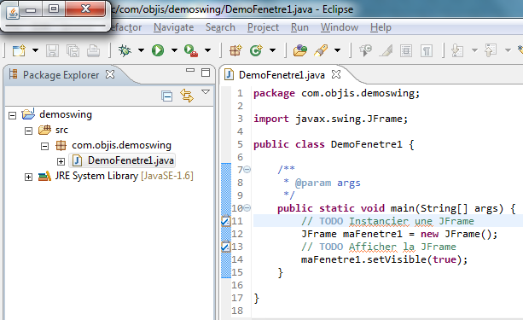Screen dimensions: 523x320
Task: Click the Previous Annotation toolbar icon
Action: (491, 50)
